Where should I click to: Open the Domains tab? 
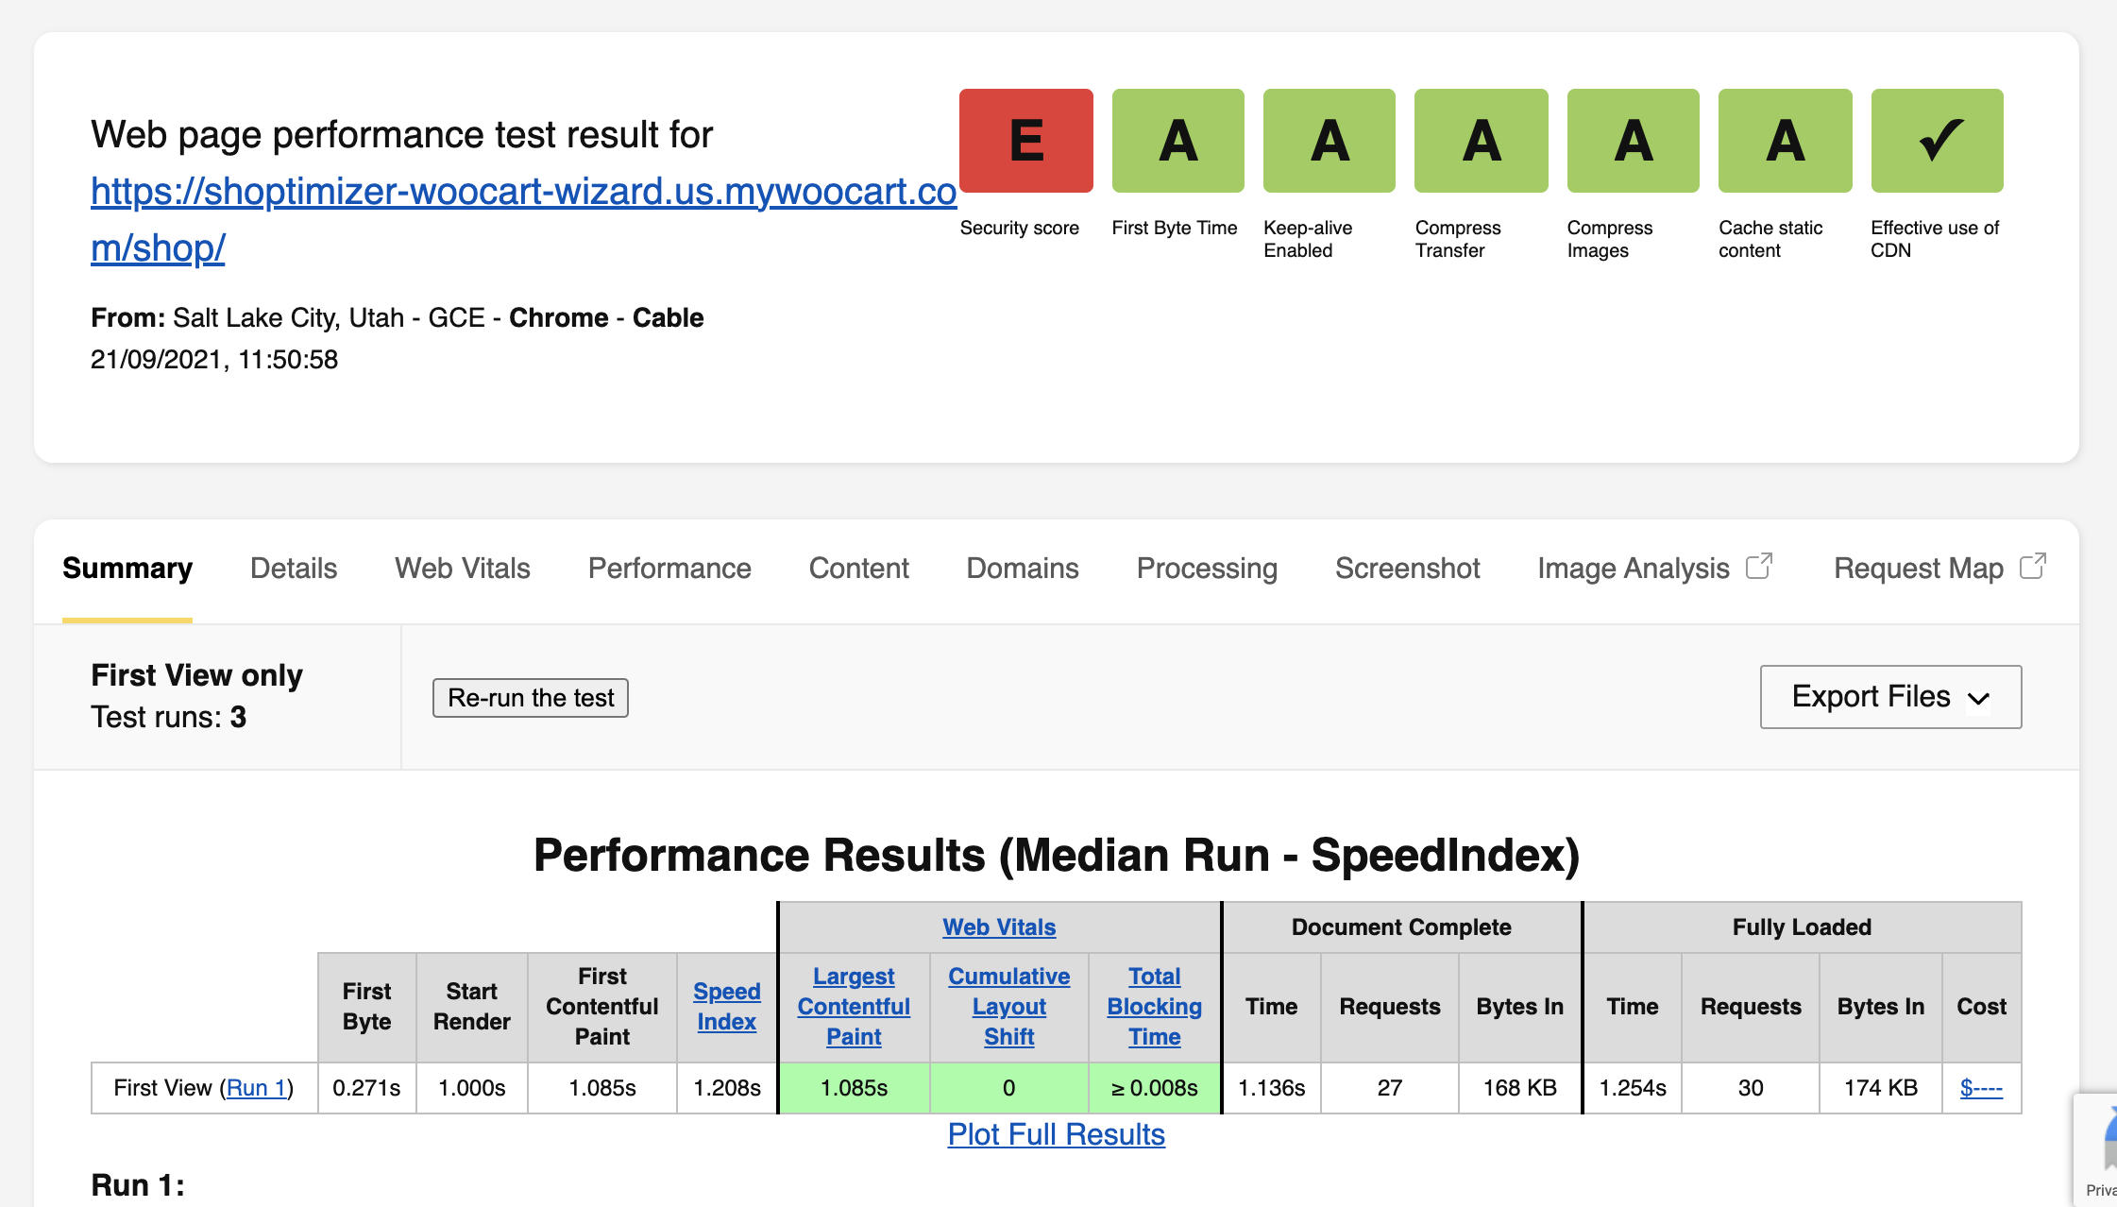pyautogui.click(x=1023, y=569)
